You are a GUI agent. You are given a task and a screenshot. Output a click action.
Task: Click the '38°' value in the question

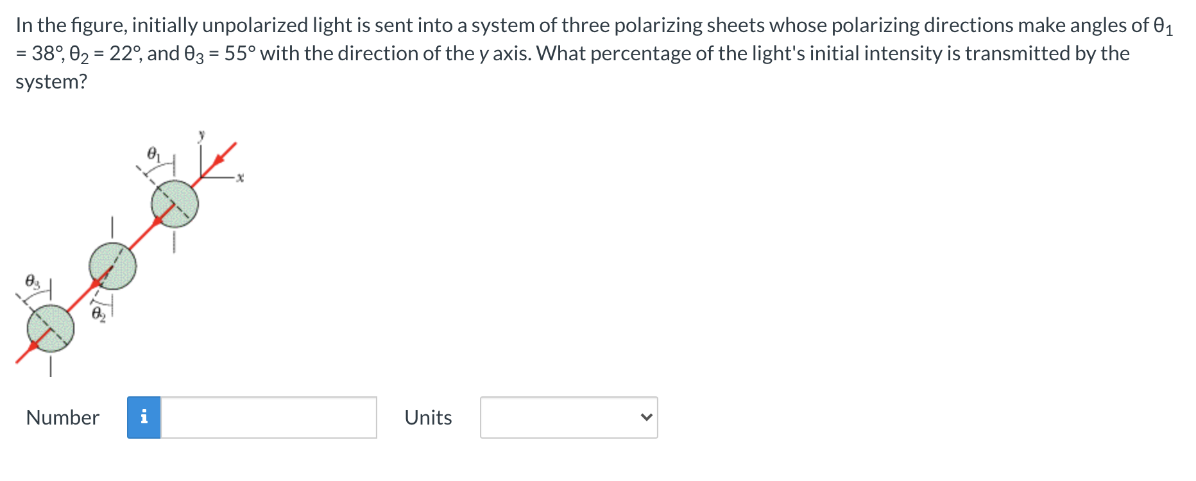coord(46,53)
